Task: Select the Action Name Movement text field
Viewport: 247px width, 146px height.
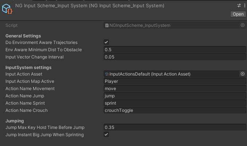Action: pos(175,89)
